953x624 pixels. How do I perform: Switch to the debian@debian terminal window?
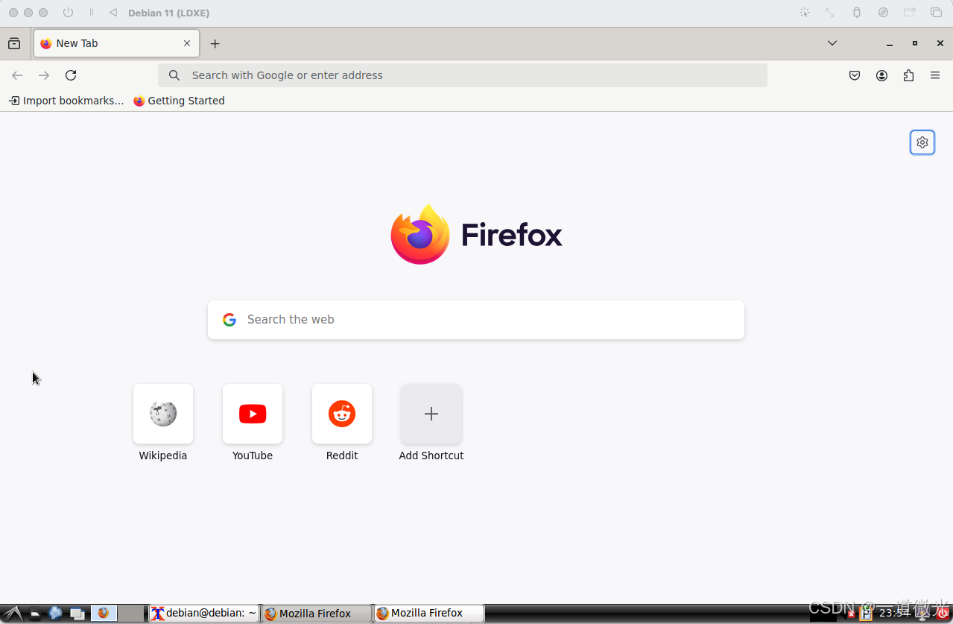204,614
